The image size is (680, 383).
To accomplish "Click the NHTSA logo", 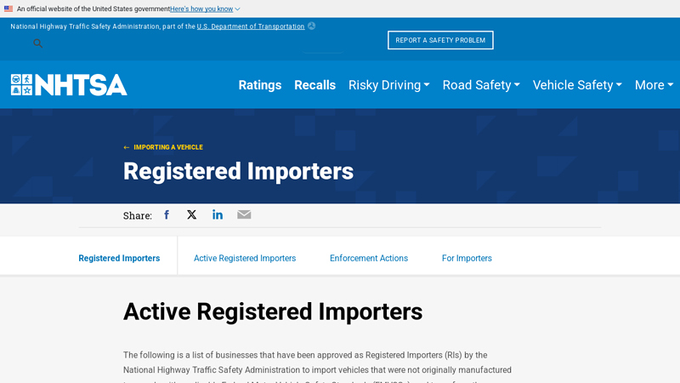I will [69, 84].
